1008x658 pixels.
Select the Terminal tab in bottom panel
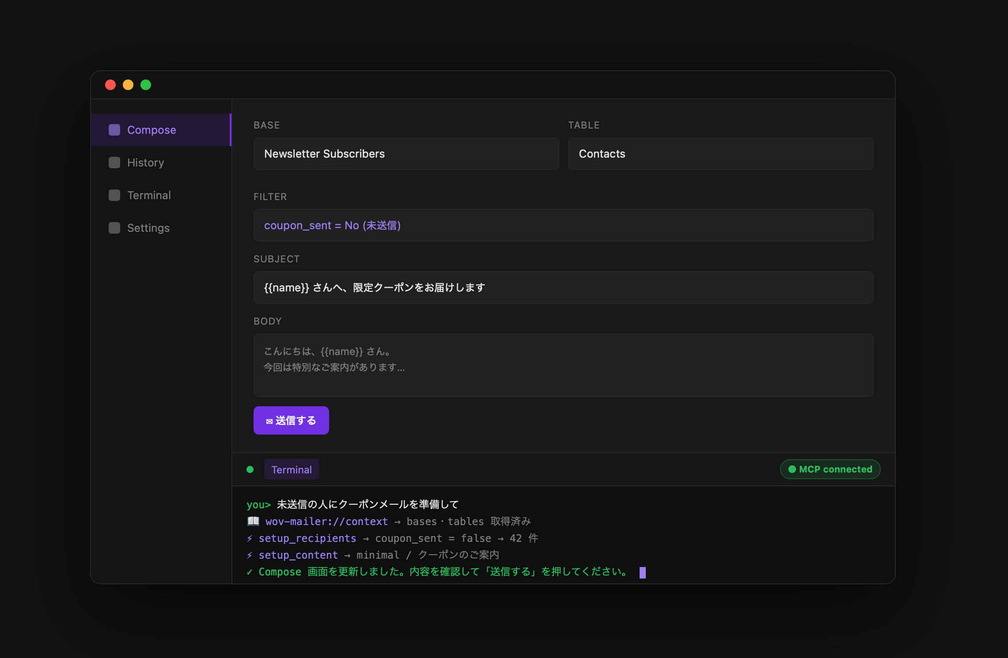(292, 469)
